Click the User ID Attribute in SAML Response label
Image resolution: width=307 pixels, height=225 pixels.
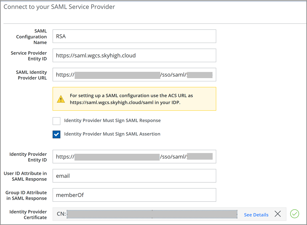(x=25, y=176)
